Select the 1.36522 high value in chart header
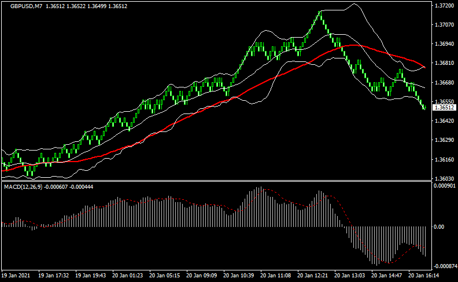The height and width of the screenshot is (282, 458). [76, 6]
